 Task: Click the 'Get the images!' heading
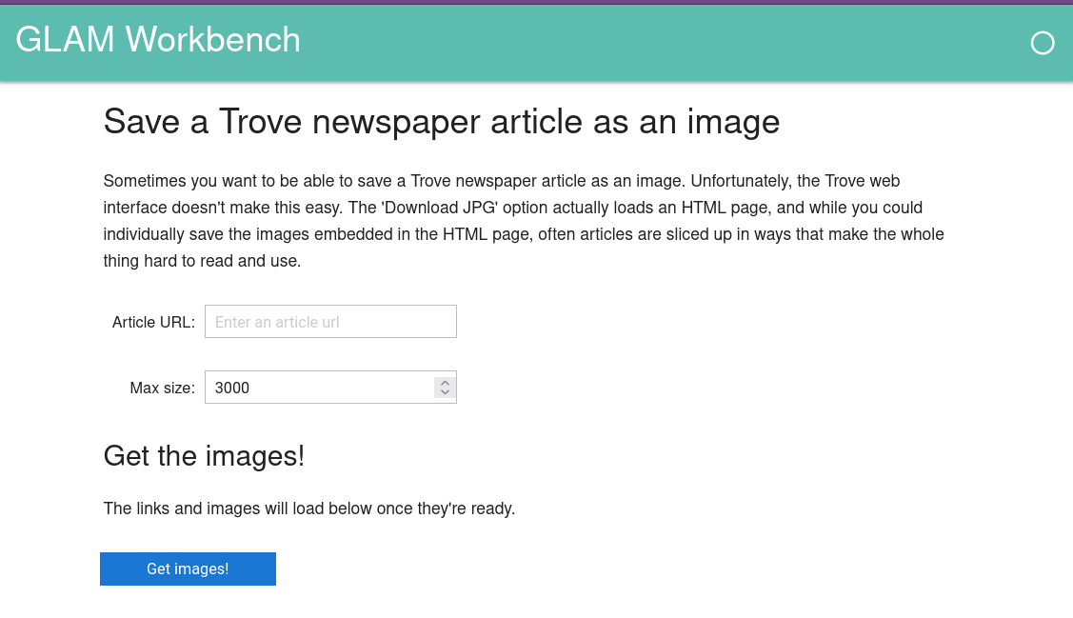pyautogui.click(x=204, y=456)
